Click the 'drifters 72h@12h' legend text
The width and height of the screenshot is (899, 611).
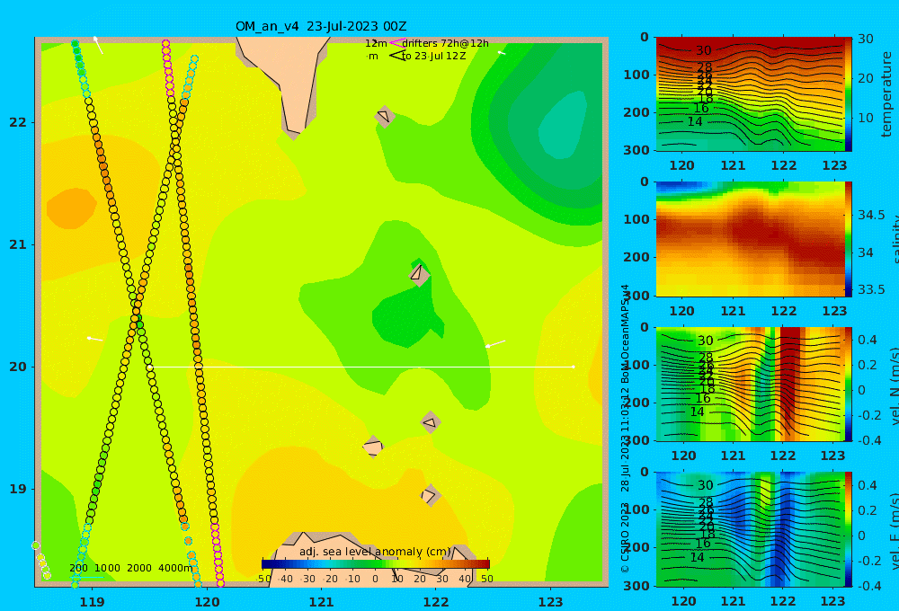(x=445, y=43)
